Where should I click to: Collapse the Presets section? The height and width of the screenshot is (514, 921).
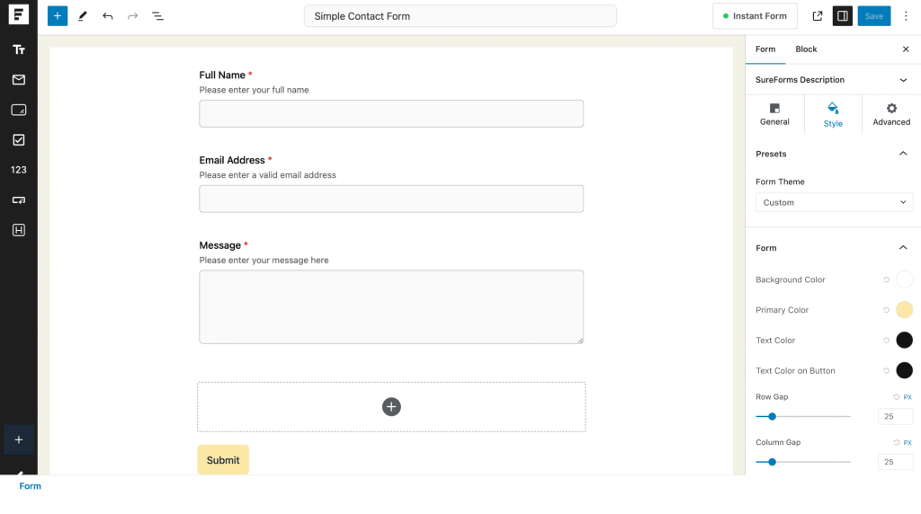[x=903, y=154]
